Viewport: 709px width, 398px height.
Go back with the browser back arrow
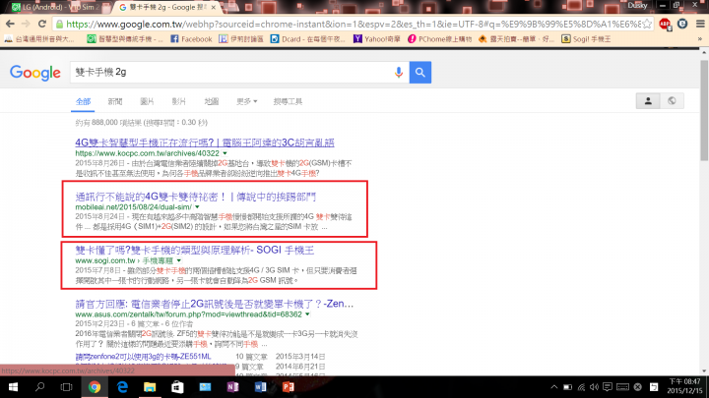(x=10, y=24)
